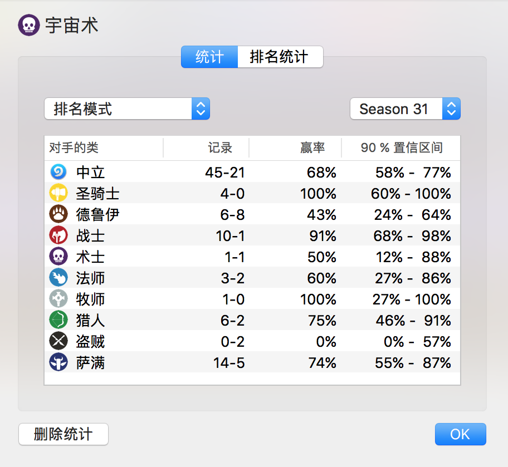Switch to the 排名统计 tab

[x=280, y=57]
